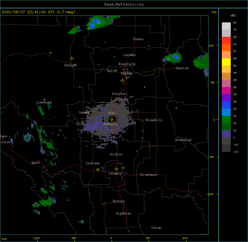
Task: Click the Innisfail town label
Action: point(119,94)
